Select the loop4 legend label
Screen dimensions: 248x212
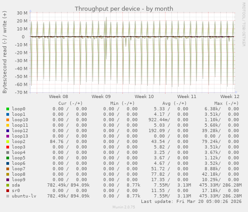pyautogui.click(x=19, y=153)
